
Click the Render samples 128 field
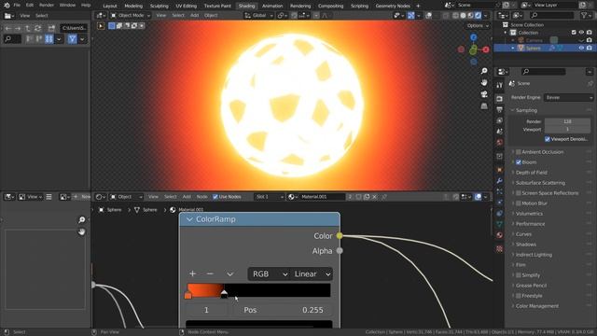(567, 121)
